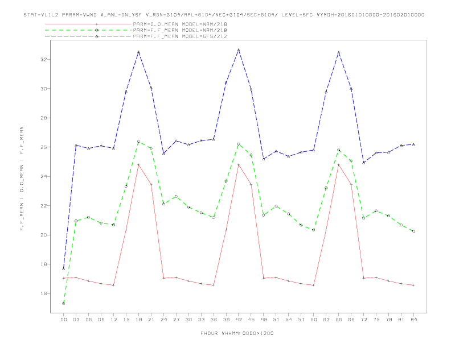451x348 pixels.
Task: Click the blue dashed line sample in legend
Action: 88,36
